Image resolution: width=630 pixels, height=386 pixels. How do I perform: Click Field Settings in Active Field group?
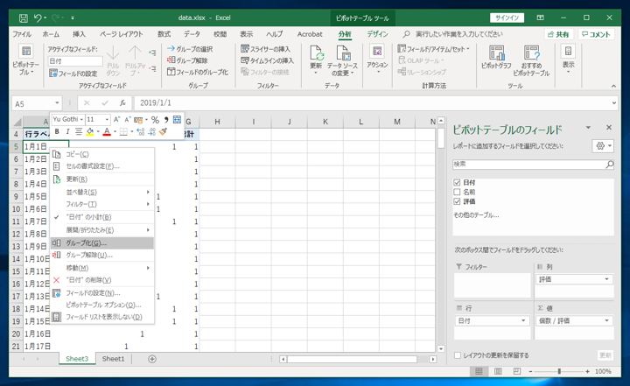(x=73, y=74)
